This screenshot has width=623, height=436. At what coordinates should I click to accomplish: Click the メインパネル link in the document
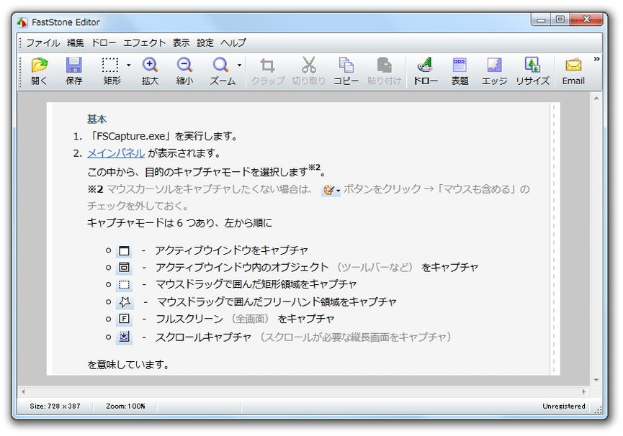[116, 153]
